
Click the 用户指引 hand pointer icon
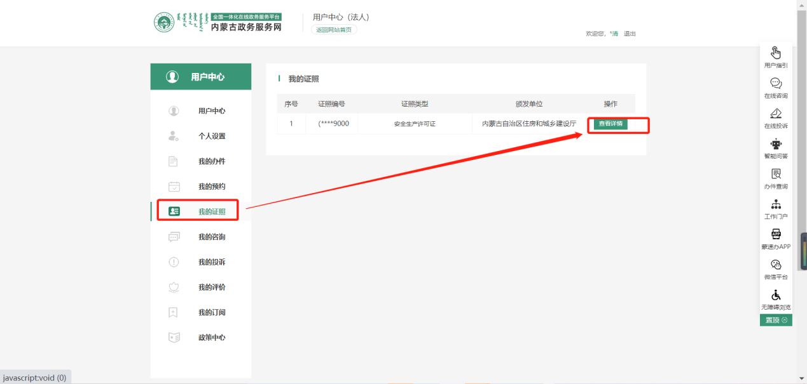[x=776, y=53]
